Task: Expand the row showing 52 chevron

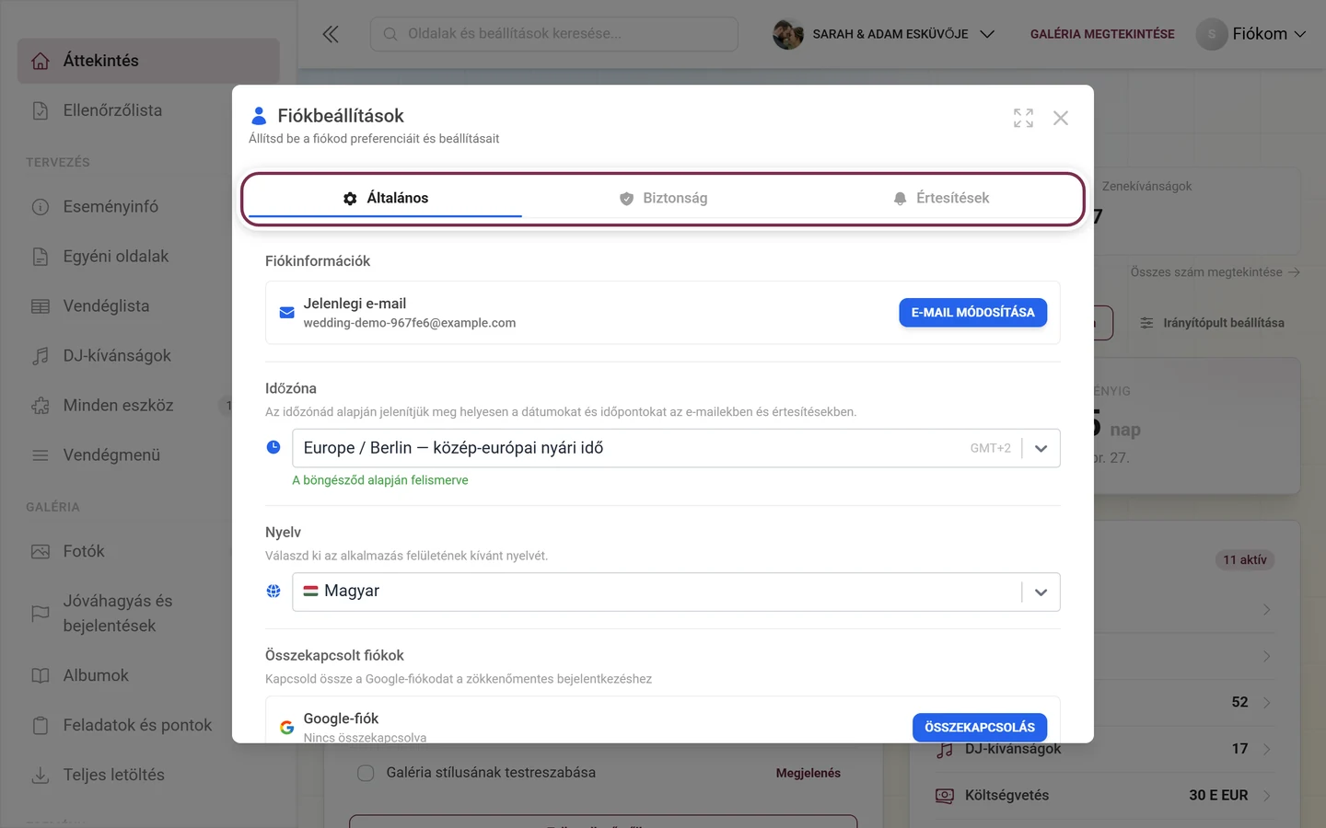Action: point(1267,703)
